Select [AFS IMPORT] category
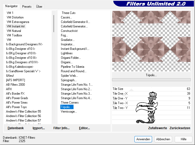 point(16,80)
